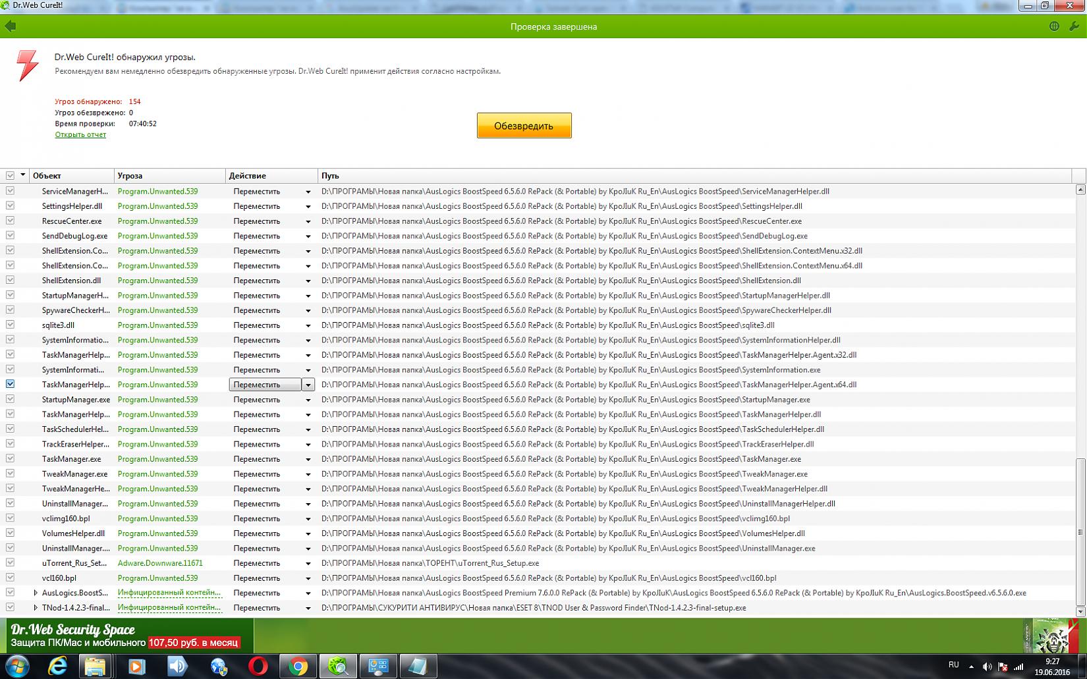Open the action dropdown for SendDebugLog.exe
Viewport: 1087px width, 679px height.
click(x=308, y=236)
